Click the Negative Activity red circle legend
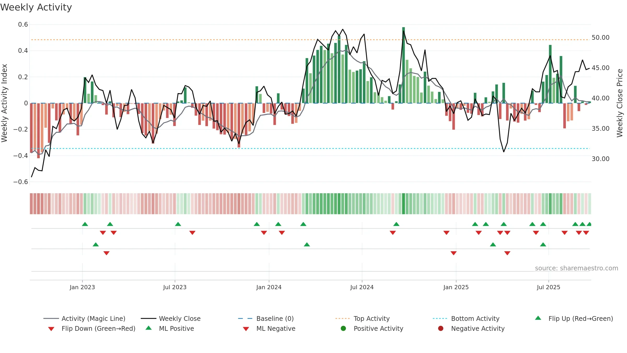This screenshot has width=627, height=353. coord(441,328)
